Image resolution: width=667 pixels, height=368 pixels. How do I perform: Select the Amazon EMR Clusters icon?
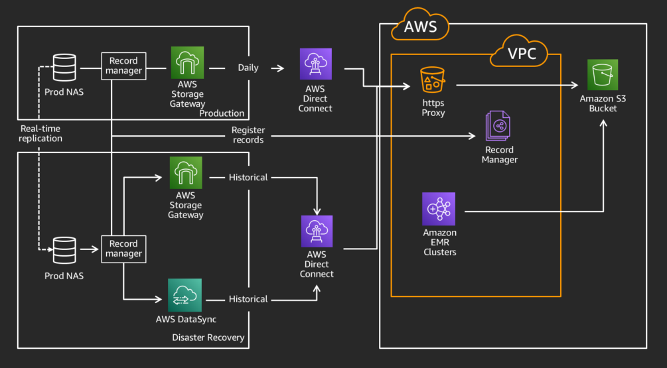pos(439,209)
